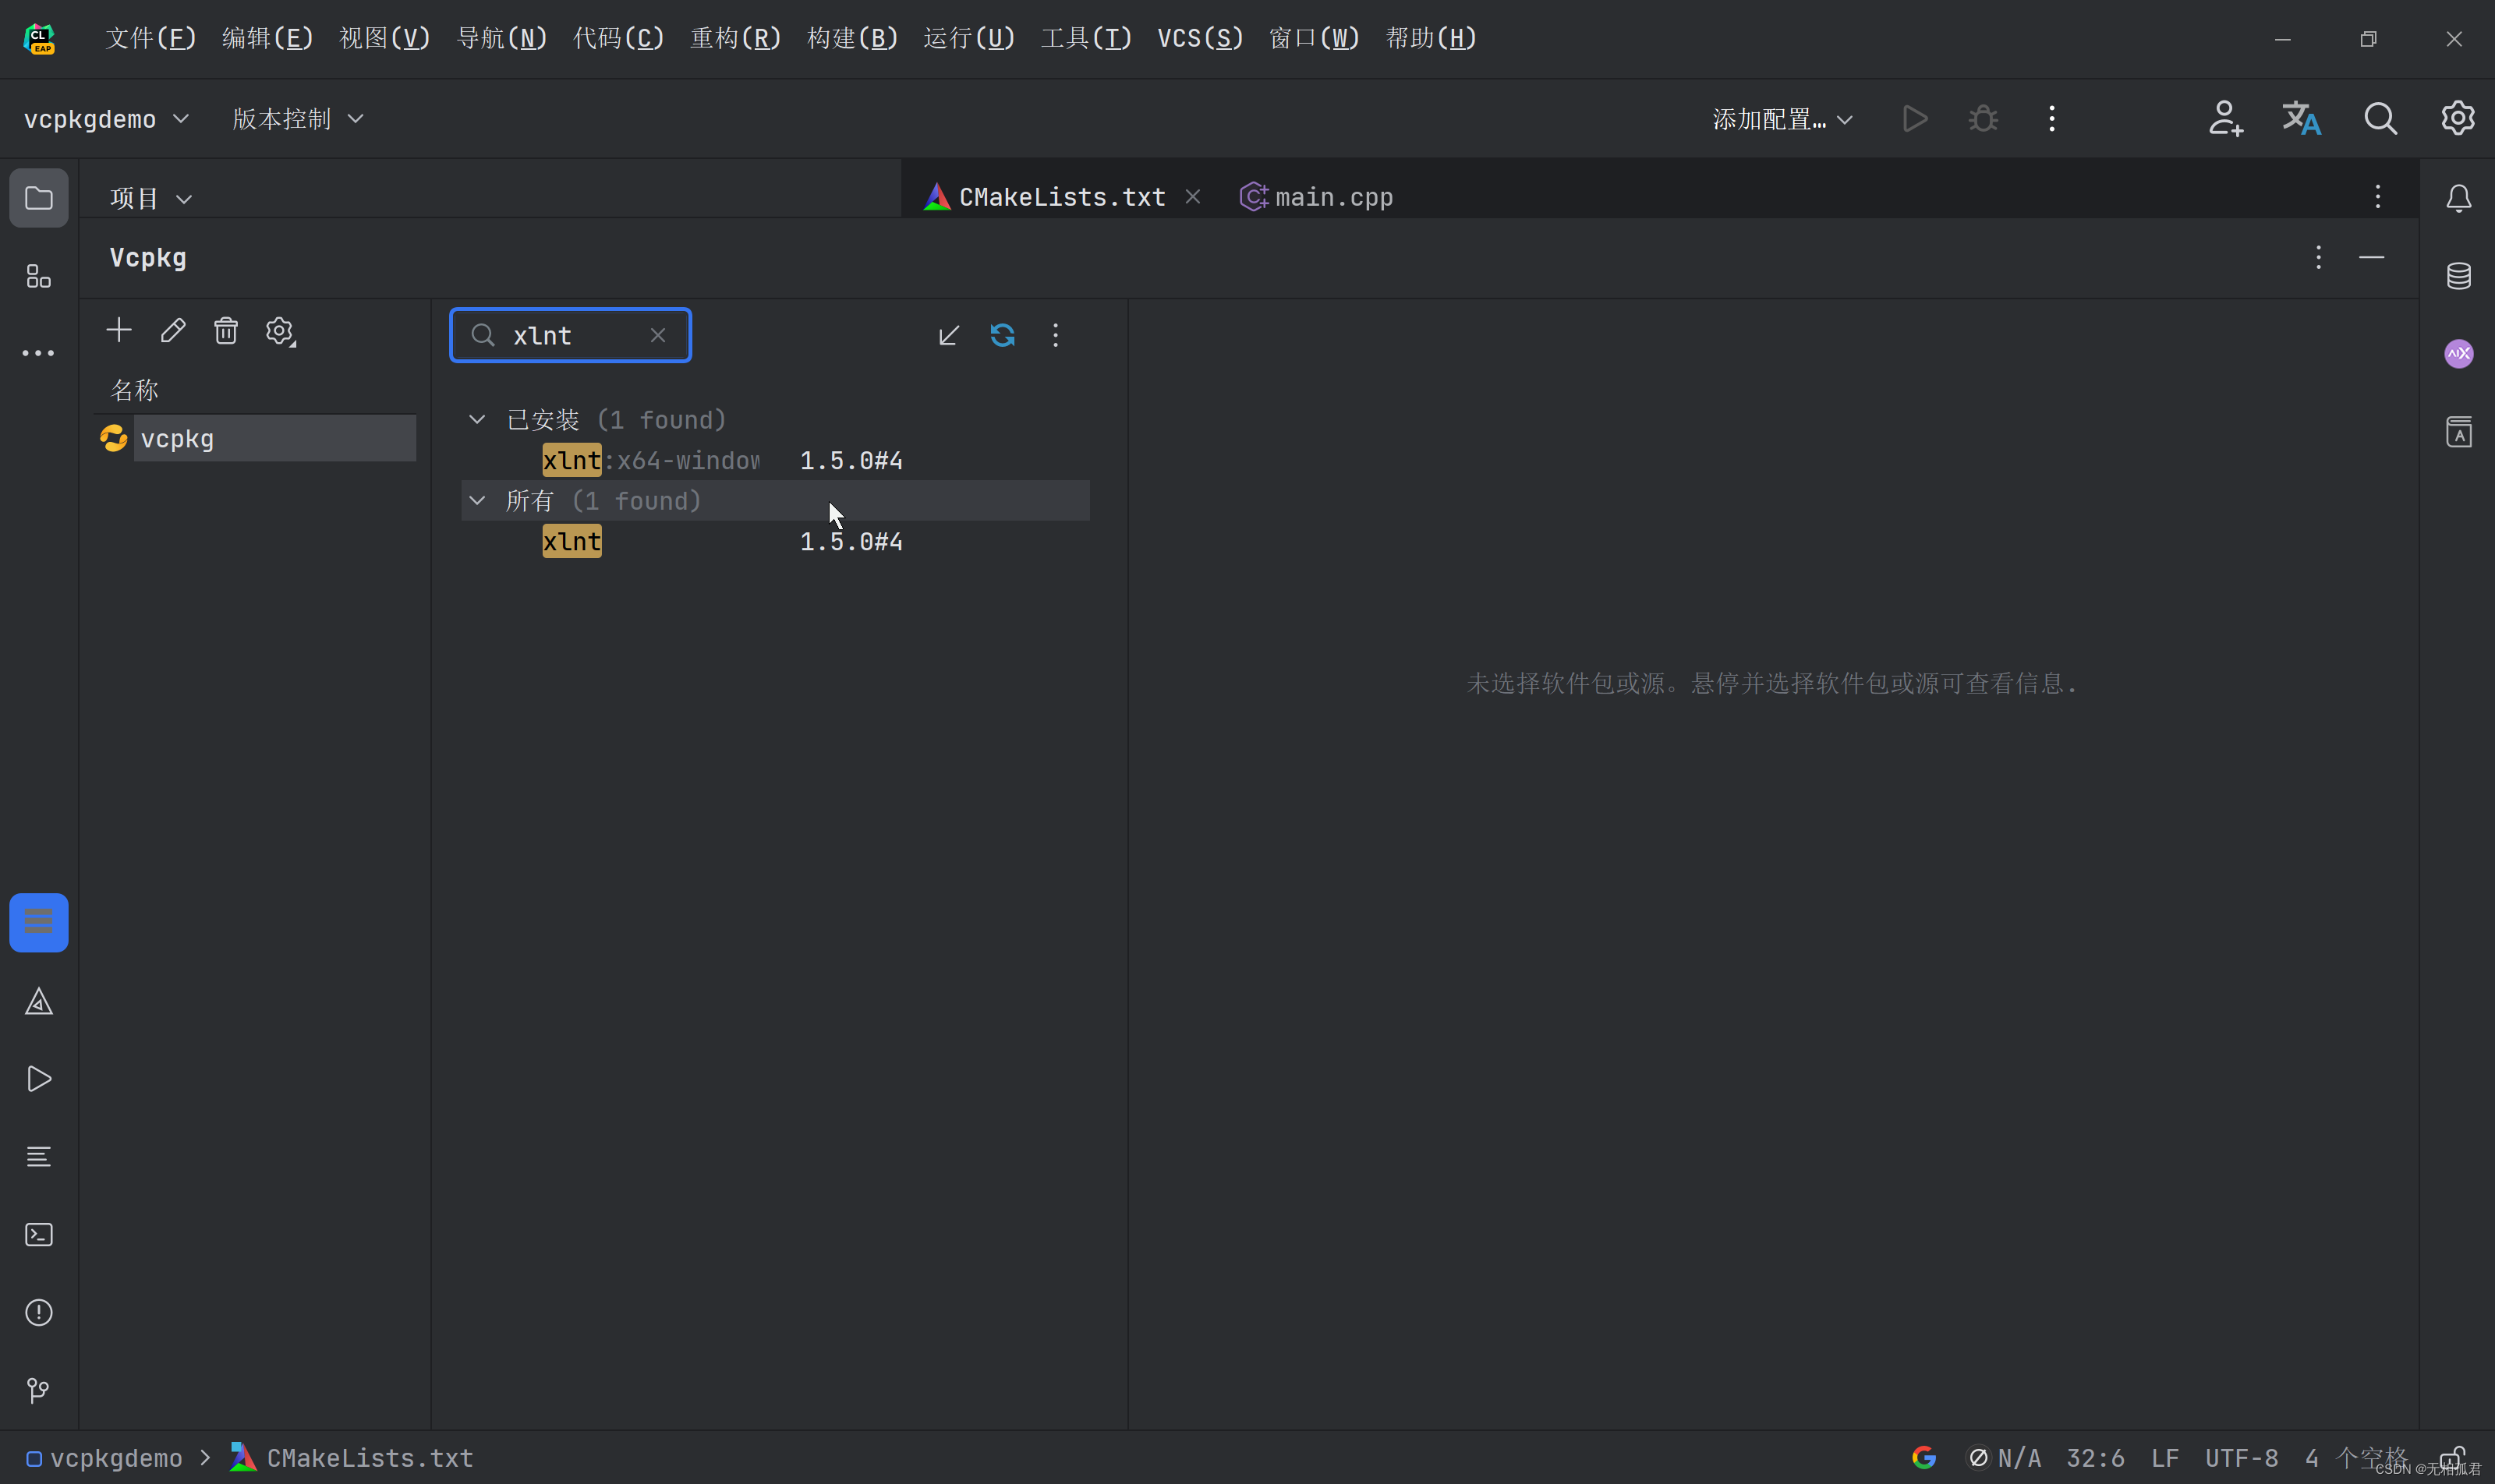Collapse the 所有 package group
Viewport: 2495px width, 1484px height.
pyautogui.click(x=477, y=501)
